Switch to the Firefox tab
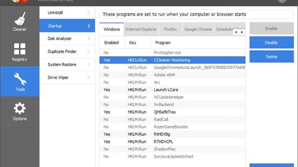This screenshot has height=167, width=298. click(x=170, y=29)
